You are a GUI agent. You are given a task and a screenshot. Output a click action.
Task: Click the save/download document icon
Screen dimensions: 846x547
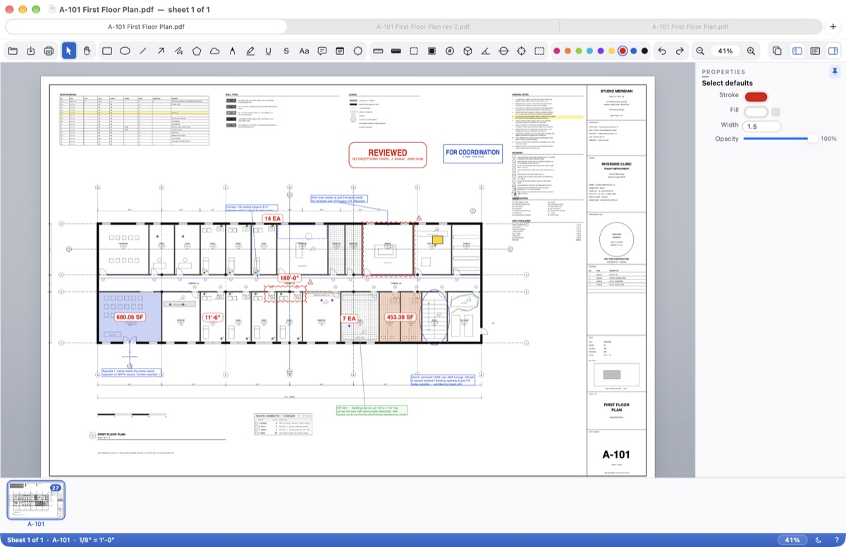[x=31, y=51]
